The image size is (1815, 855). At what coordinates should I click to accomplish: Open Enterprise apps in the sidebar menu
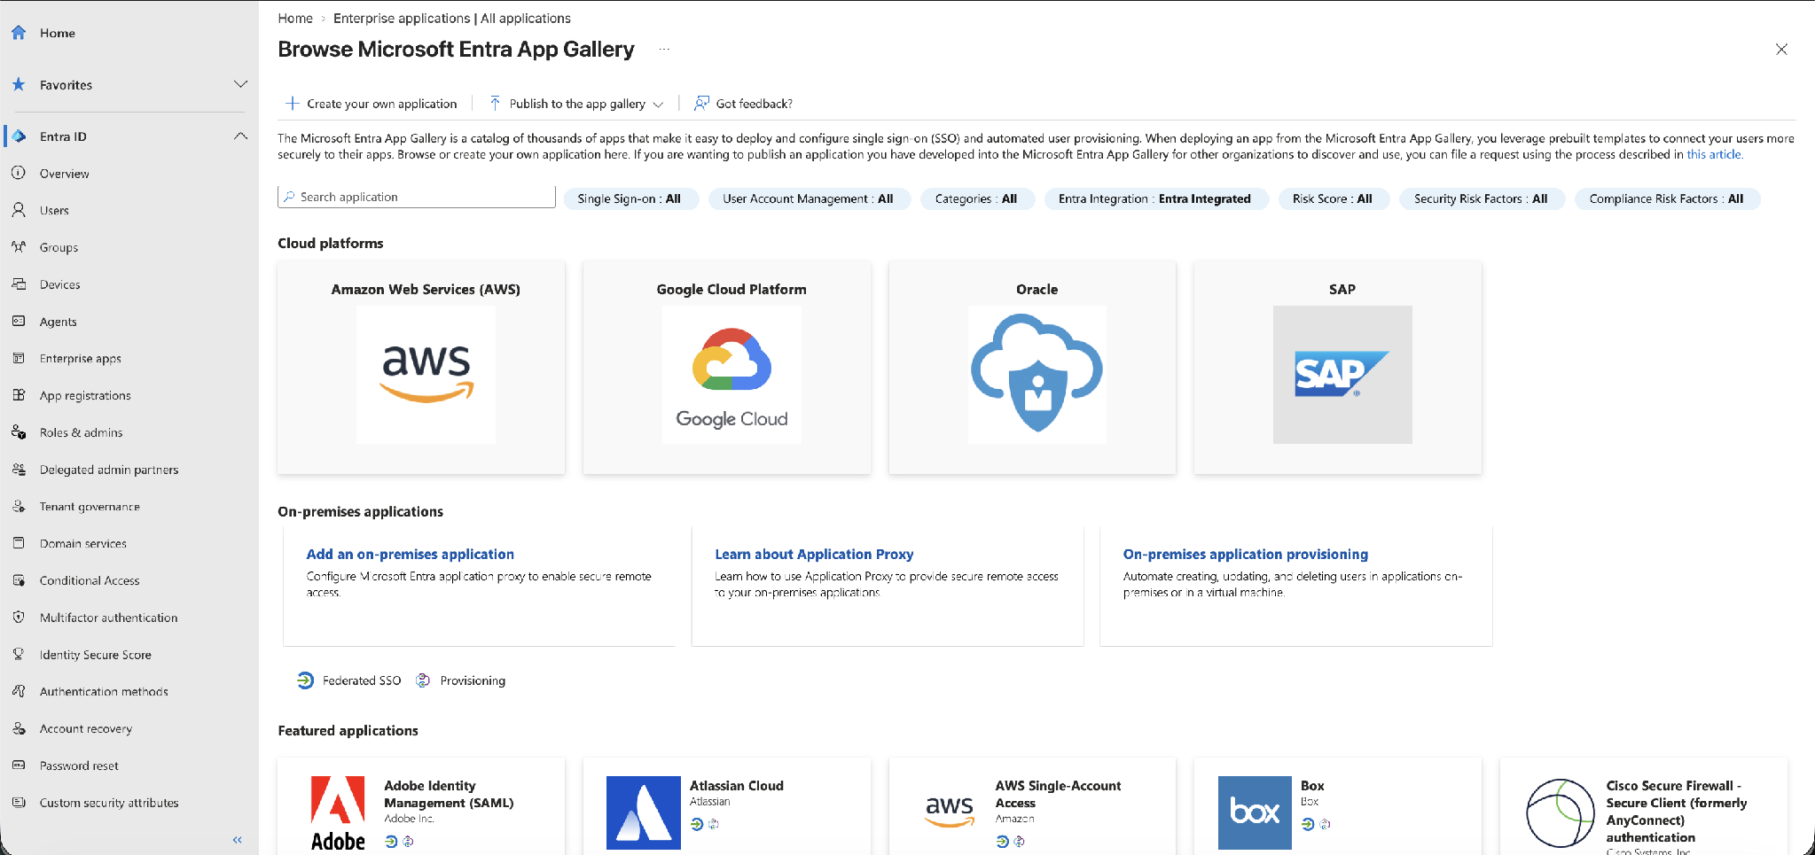[81, 359]
